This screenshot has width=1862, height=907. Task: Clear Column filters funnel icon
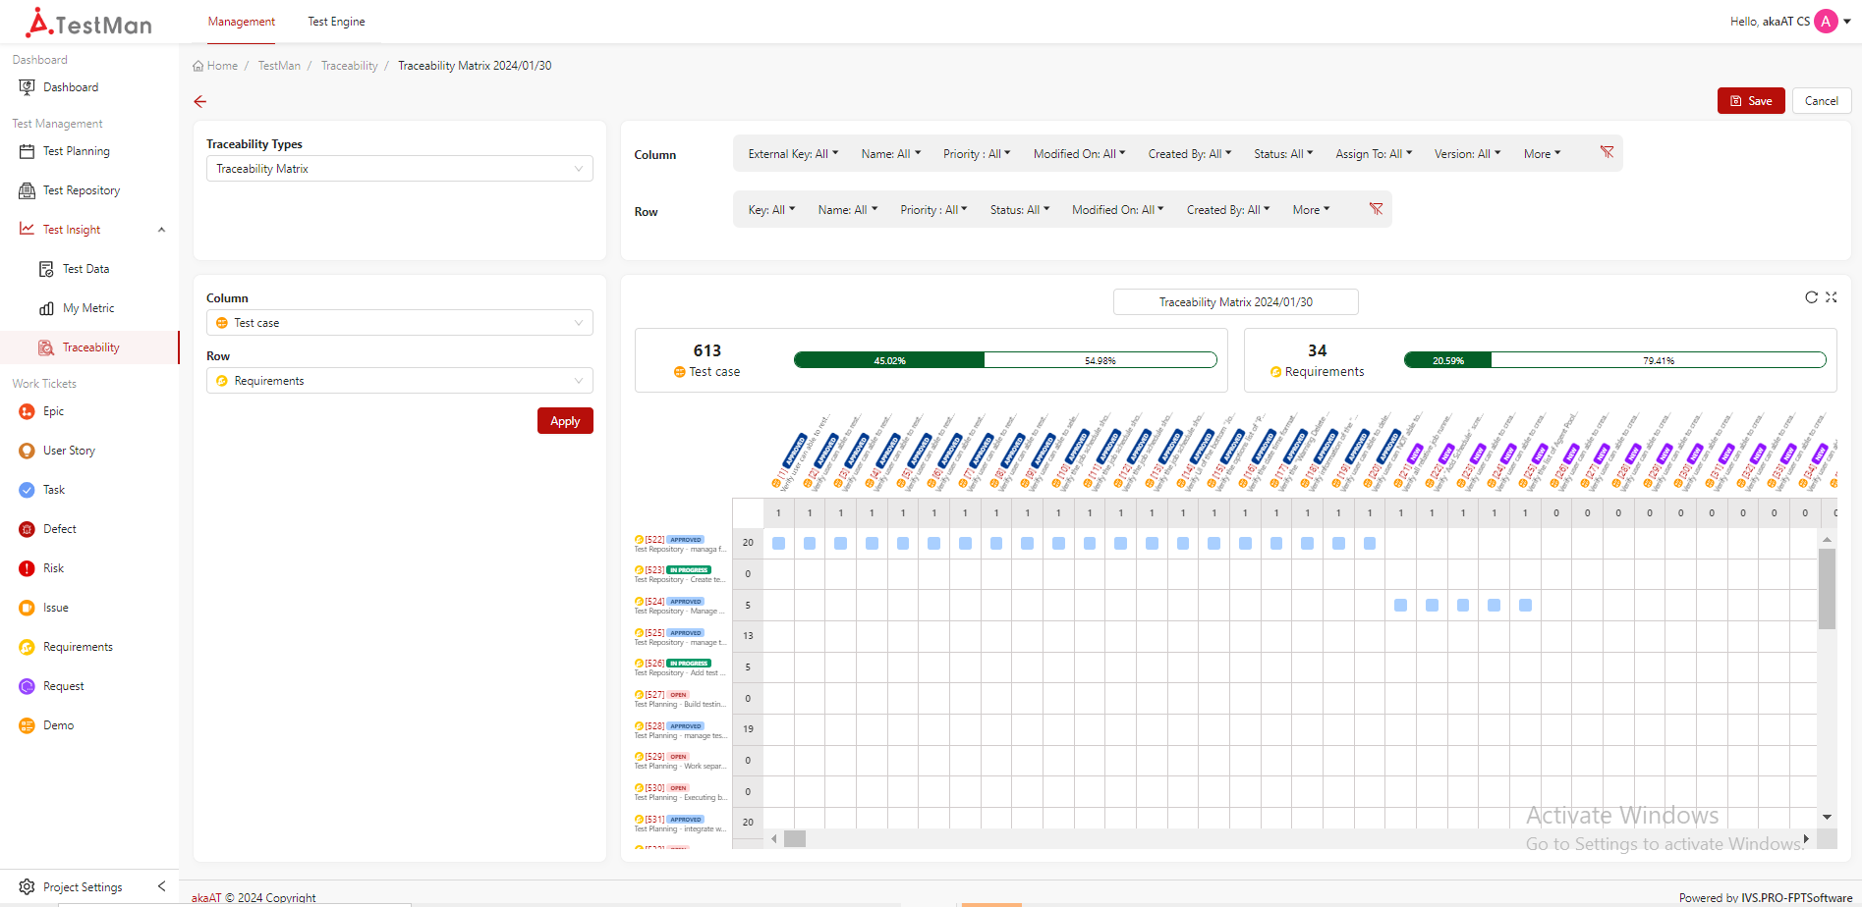(x=1608, y=152)
